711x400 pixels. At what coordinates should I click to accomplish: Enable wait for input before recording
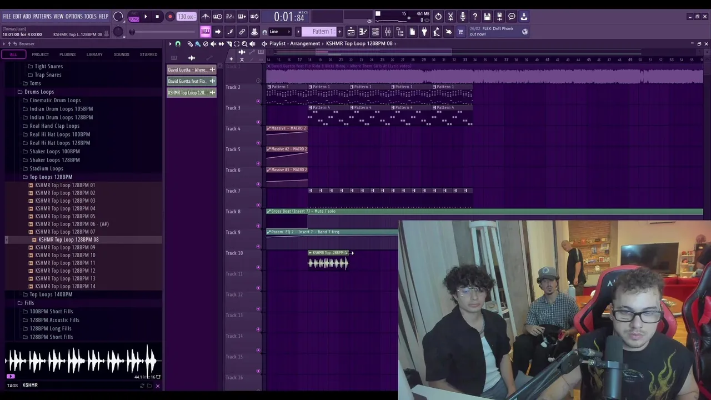coord(218,17)
